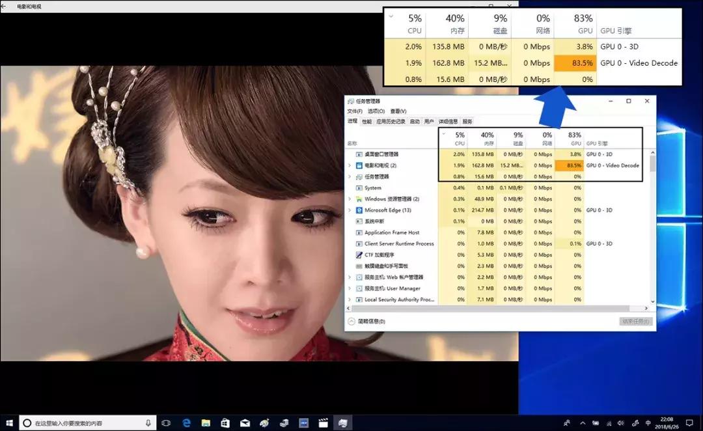
Task: Open the Windows Start menu
Action: (9, 423)
